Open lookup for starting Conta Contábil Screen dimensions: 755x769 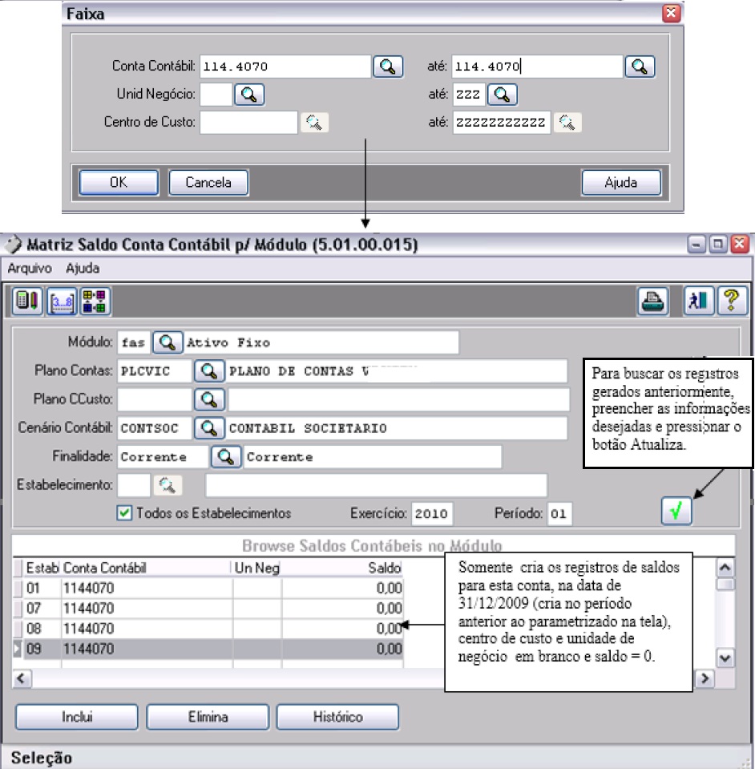388,67
